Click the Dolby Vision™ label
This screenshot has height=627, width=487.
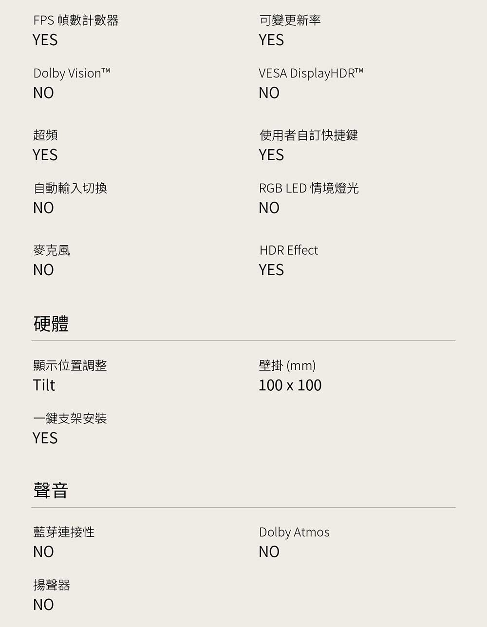point(72,74)
